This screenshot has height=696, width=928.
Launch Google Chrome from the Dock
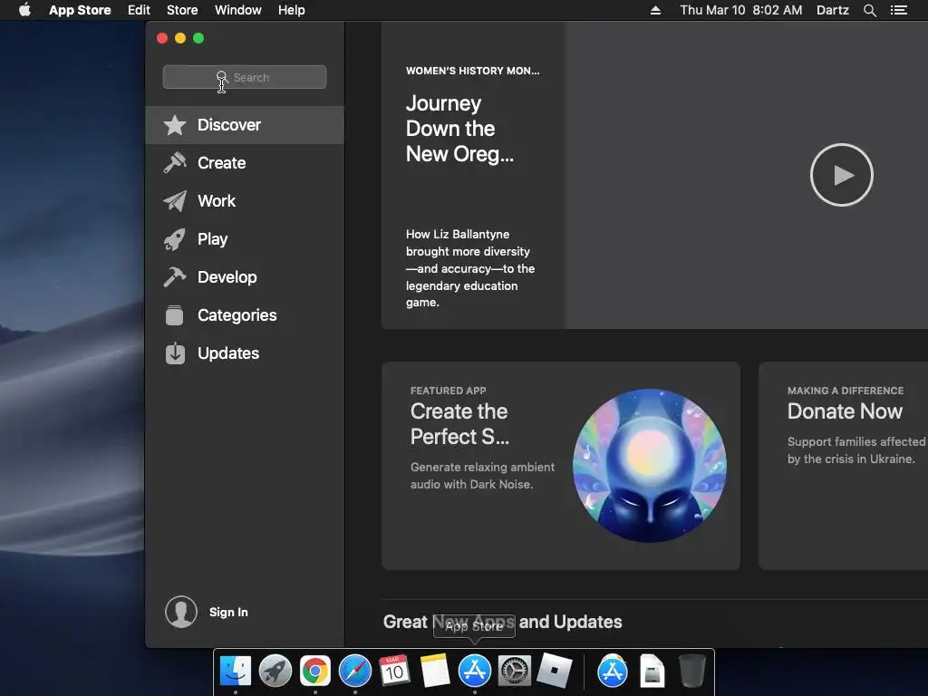click(x=314, y=672)
